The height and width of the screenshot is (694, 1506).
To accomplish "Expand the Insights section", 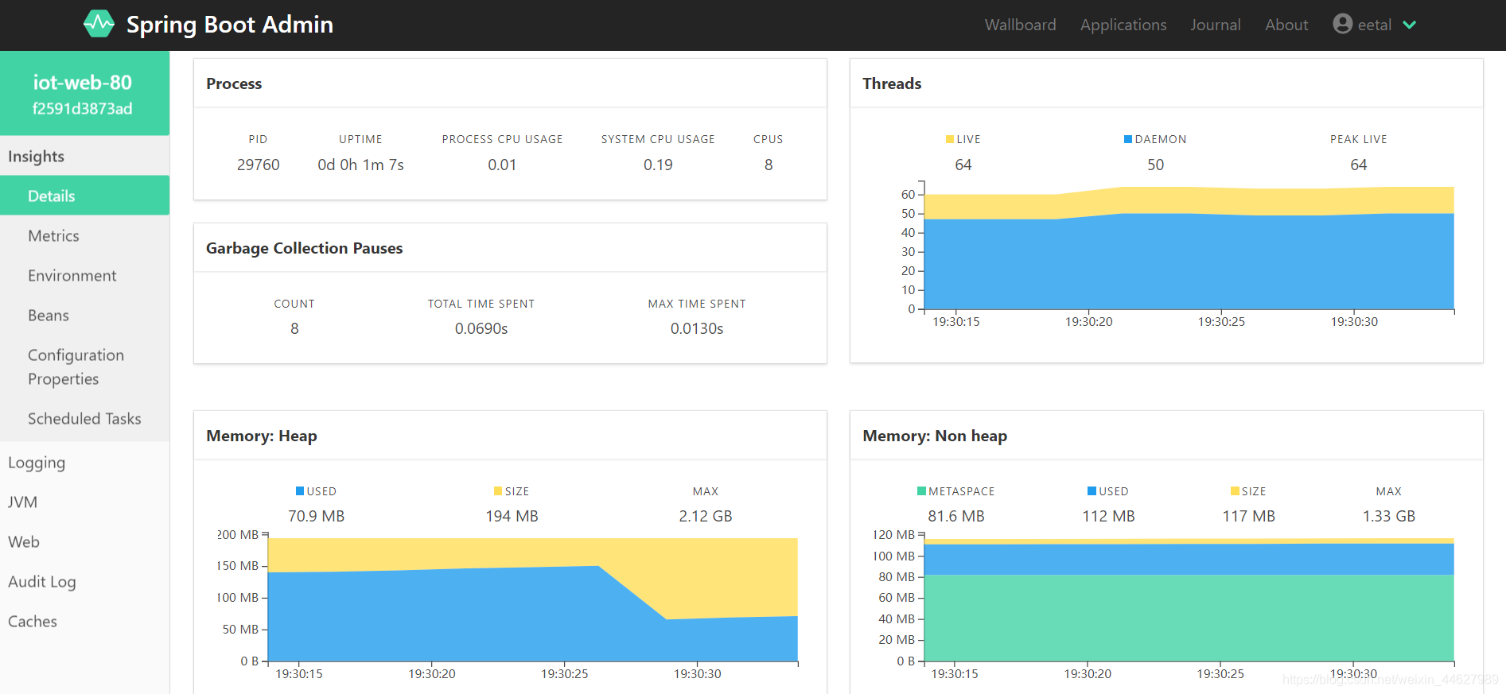I will click(84, 156).
